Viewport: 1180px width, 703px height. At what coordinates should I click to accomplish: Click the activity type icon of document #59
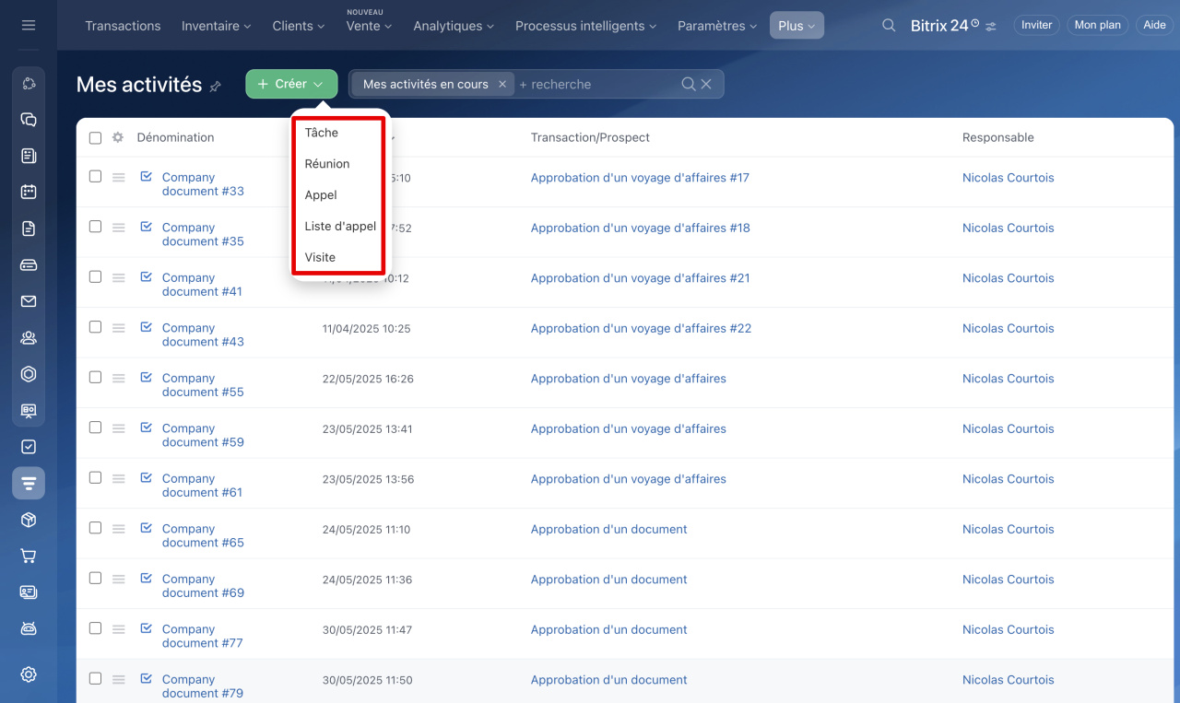point(146,427)
